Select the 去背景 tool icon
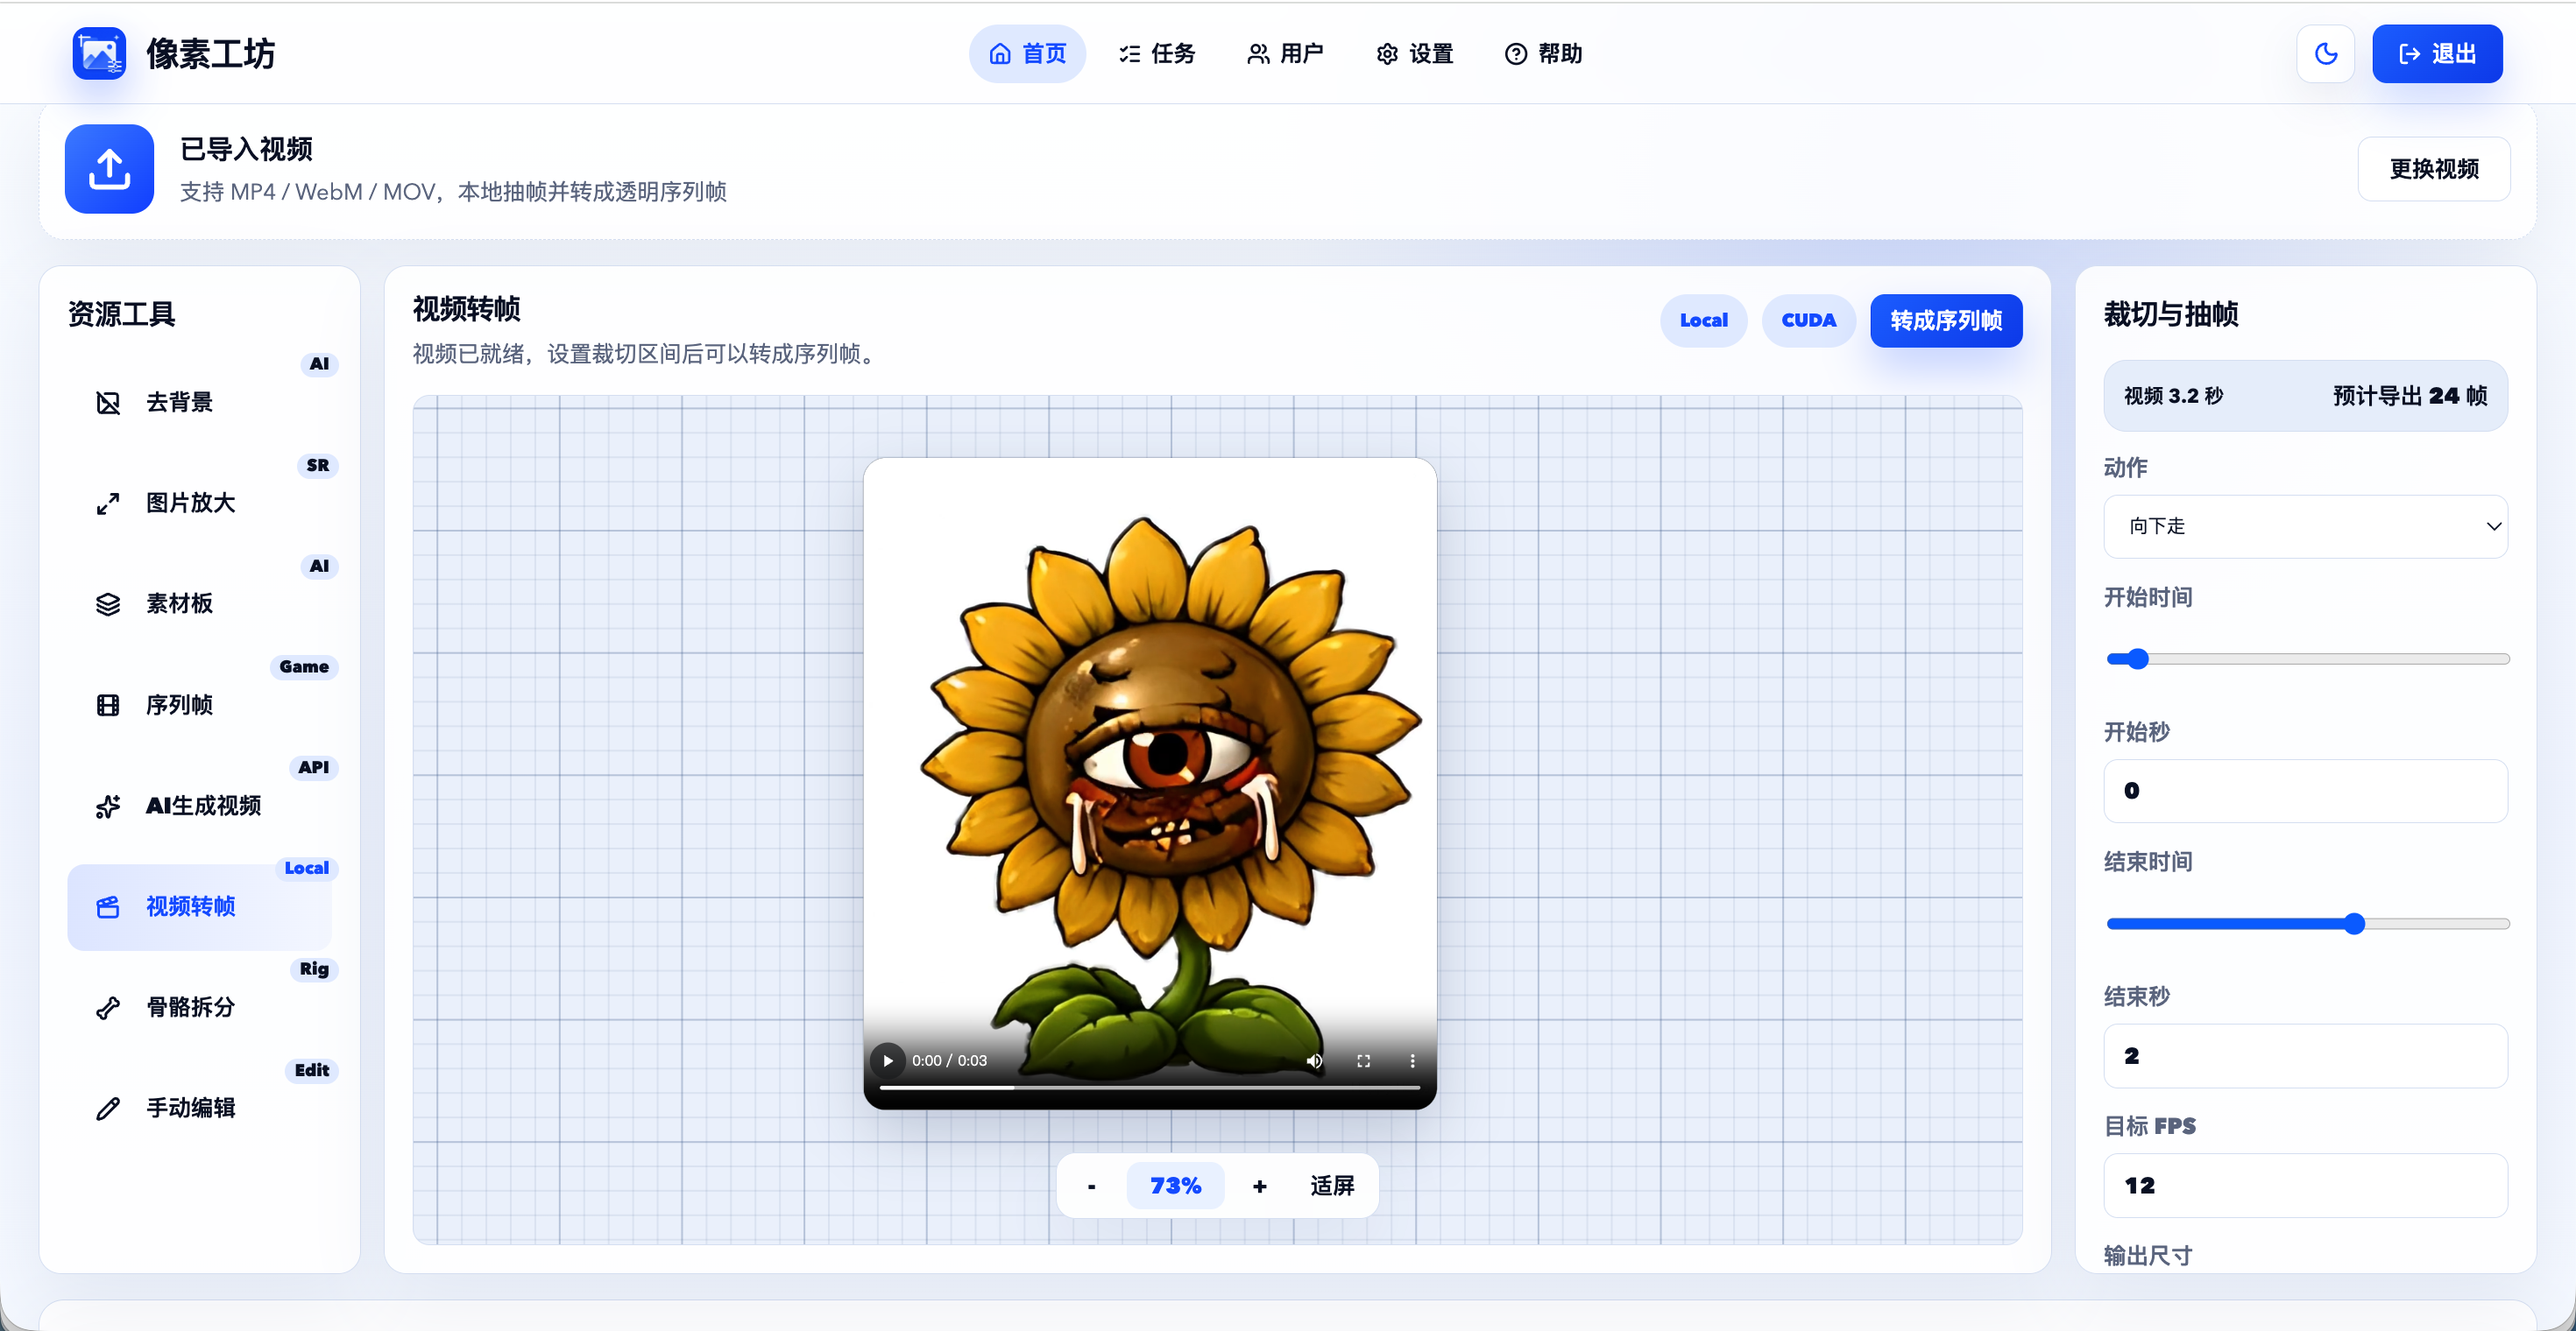2576x1331 pixels. tap(108, 403)
